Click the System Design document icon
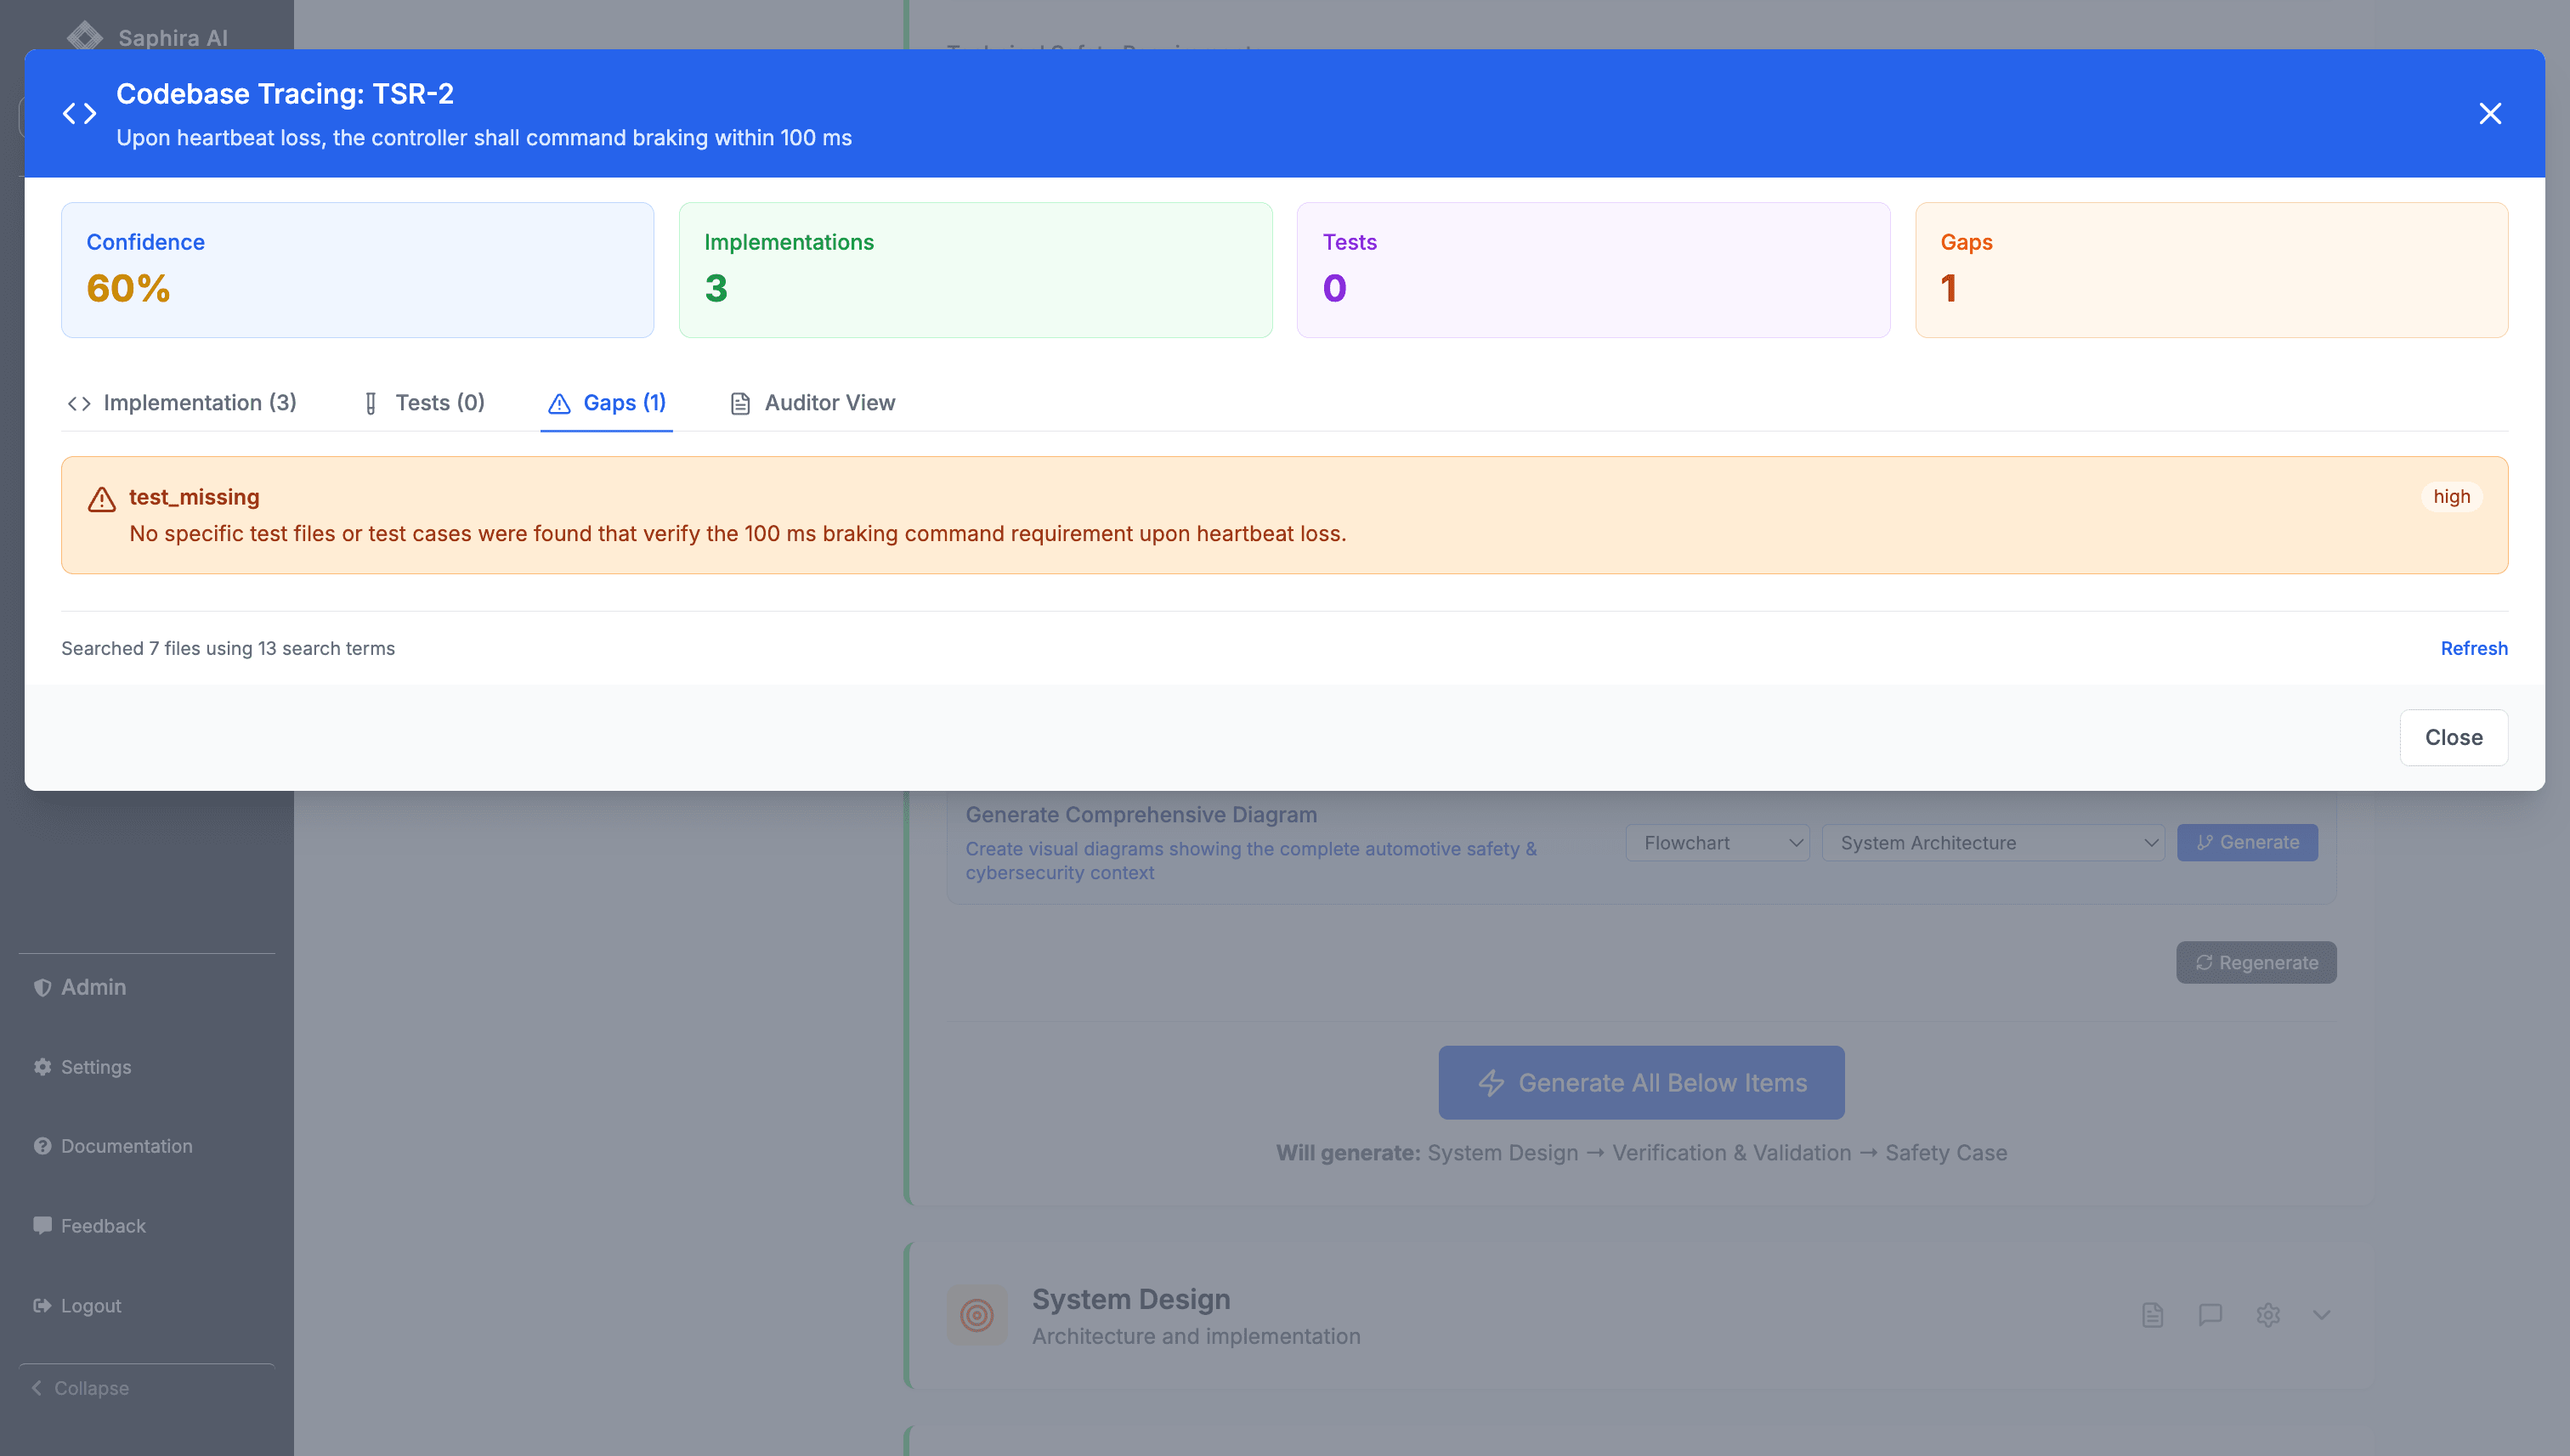Image resolution: width=2570 pixels, height=1456 pixels. pos(2153,1315)
